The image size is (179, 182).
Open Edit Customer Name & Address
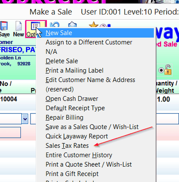pyautogui.click(x=95, y=80)
